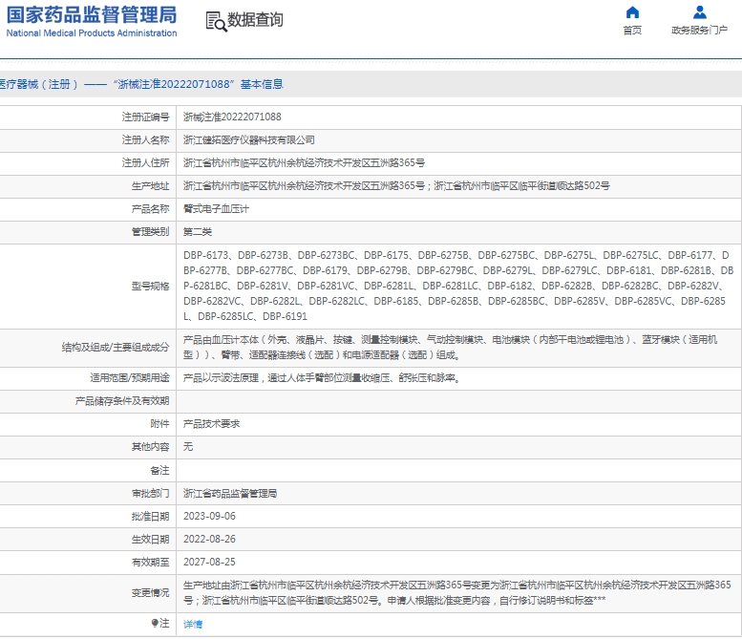The height and width of the screenshot is (639, 742).
Task: Click approval department 浙江省药品监督管理局
Action: coord(230,494)
